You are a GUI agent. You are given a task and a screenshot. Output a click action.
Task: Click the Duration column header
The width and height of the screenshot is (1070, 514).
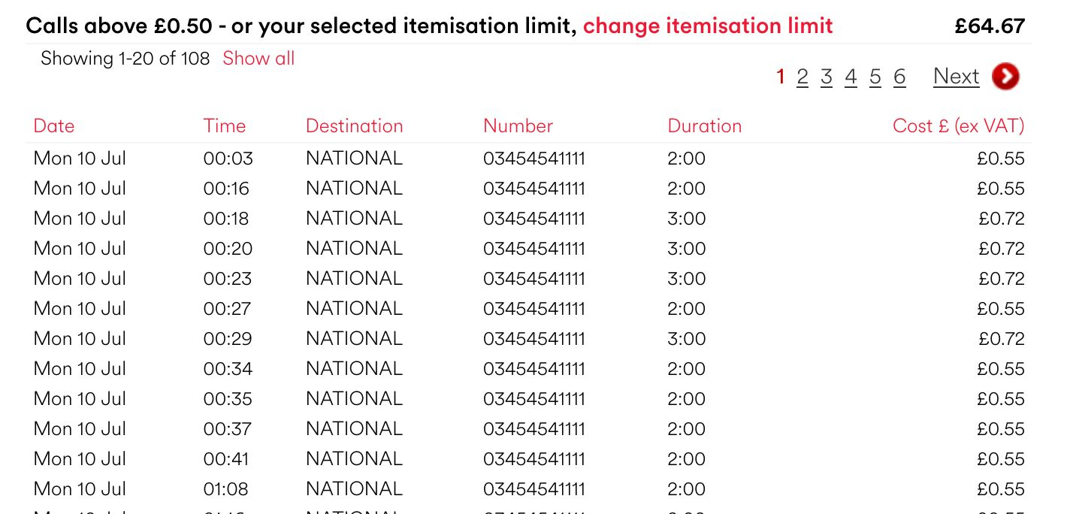(705, 125)
